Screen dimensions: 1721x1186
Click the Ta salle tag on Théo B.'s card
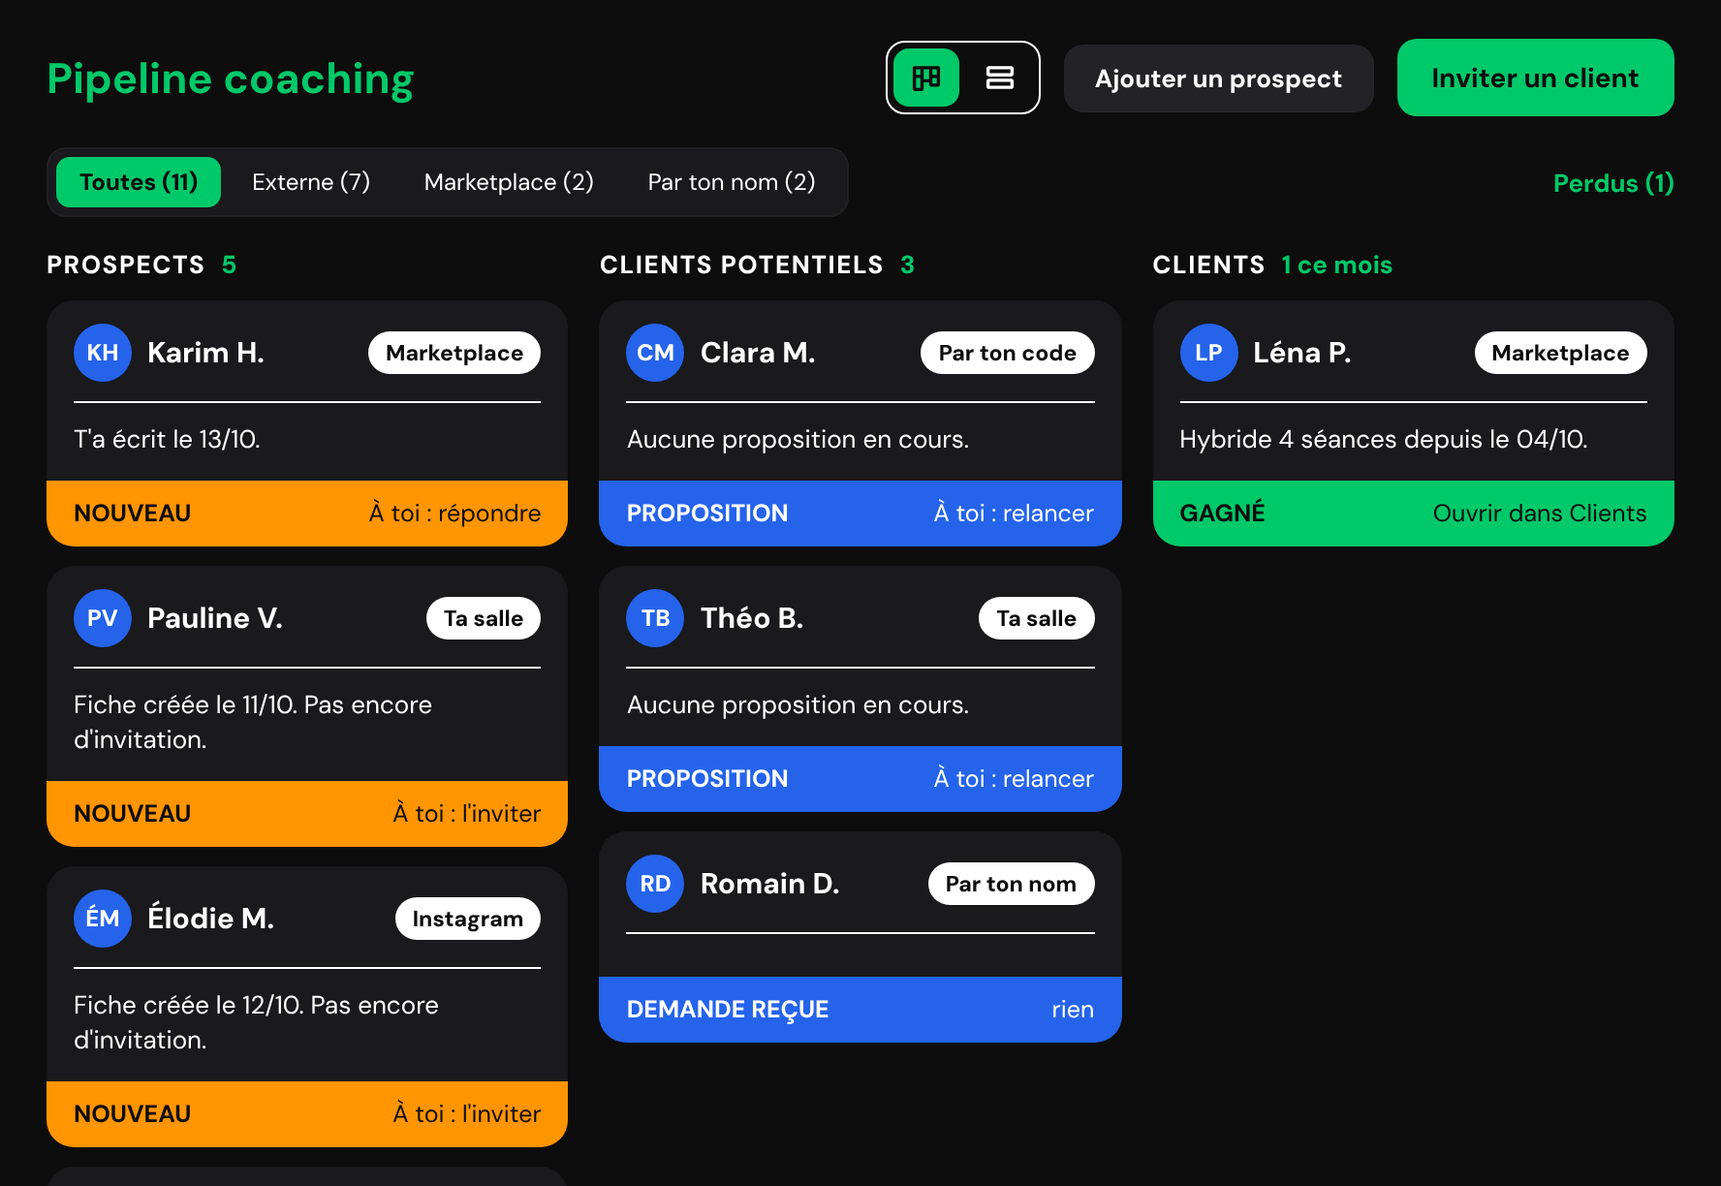pyautogui.click(x=1037, y=618)
